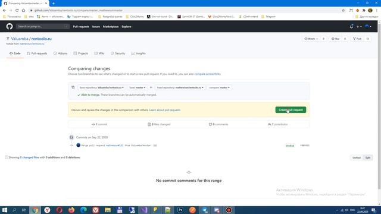Screen dimensions: 381x214
Task: Open Pull requests in the top navigation
Action: pos(81,27)
